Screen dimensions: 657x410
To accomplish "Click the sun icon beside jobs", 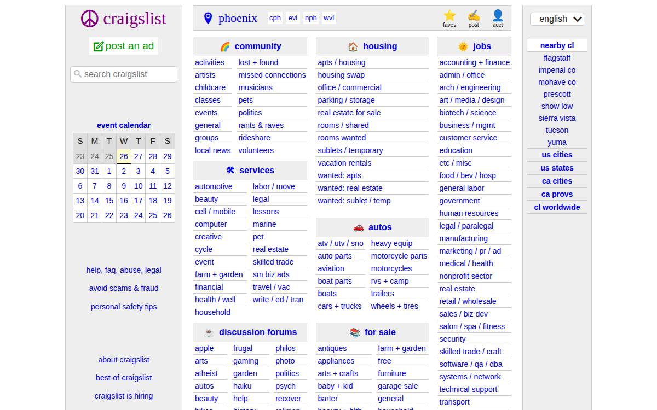I will [463, 47].
